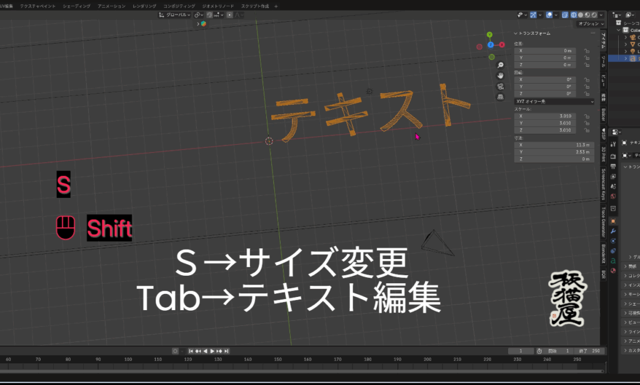Click the blue Z axis on navigation gizmo

tap(491, 45)
